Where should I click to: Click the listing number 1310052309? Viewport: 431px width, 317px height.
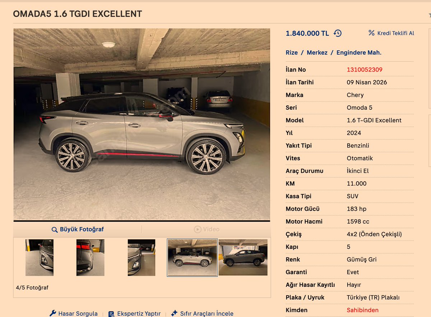point(365,70)
